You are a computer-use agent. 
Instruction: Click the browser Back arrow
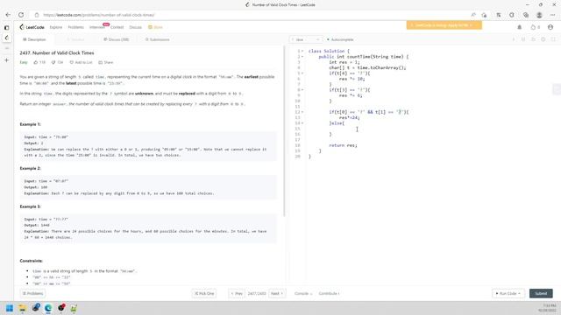coord(8,15)
